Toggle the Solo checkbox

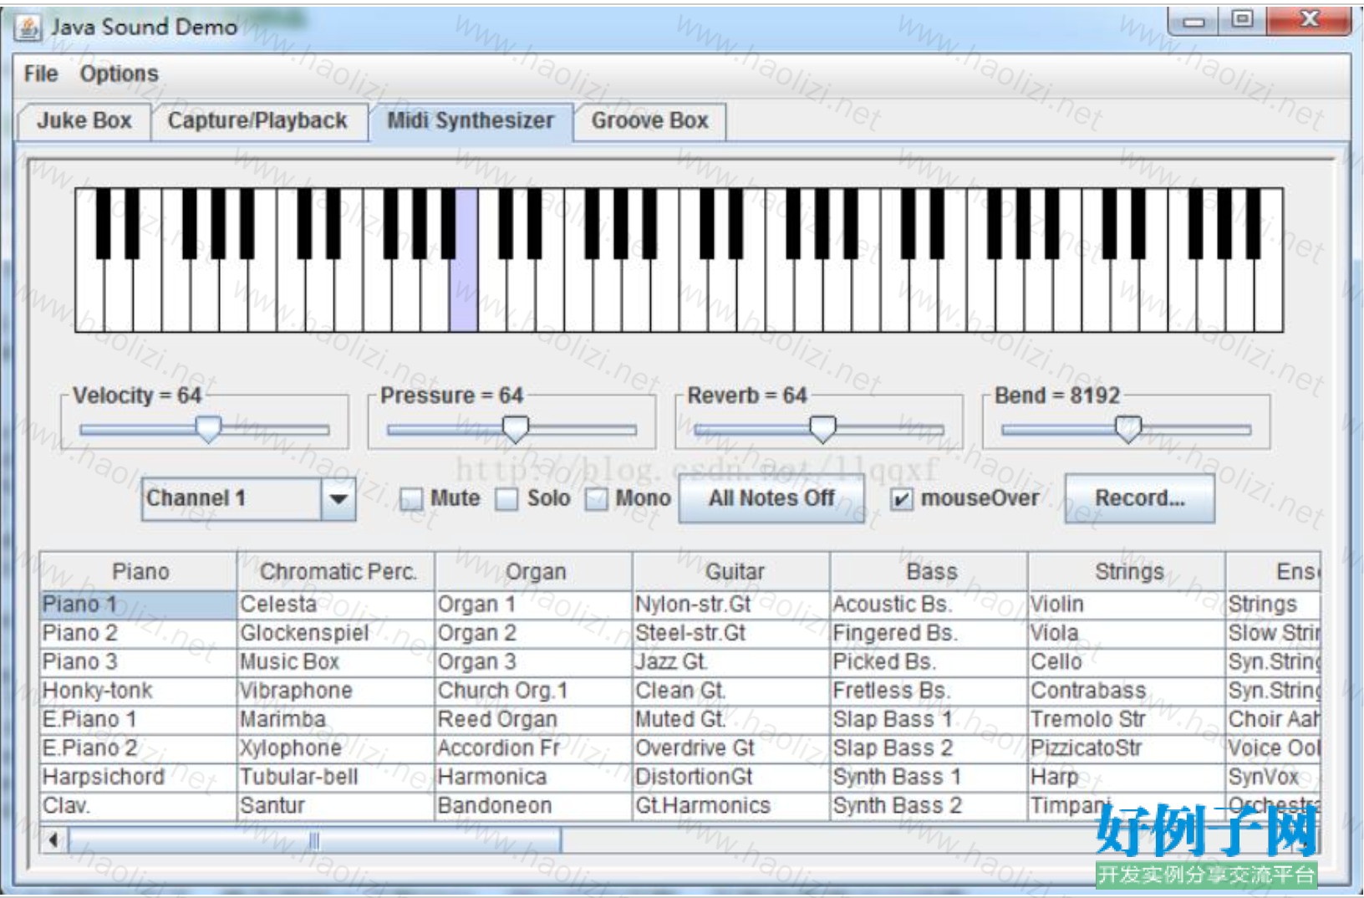point(506,499)
